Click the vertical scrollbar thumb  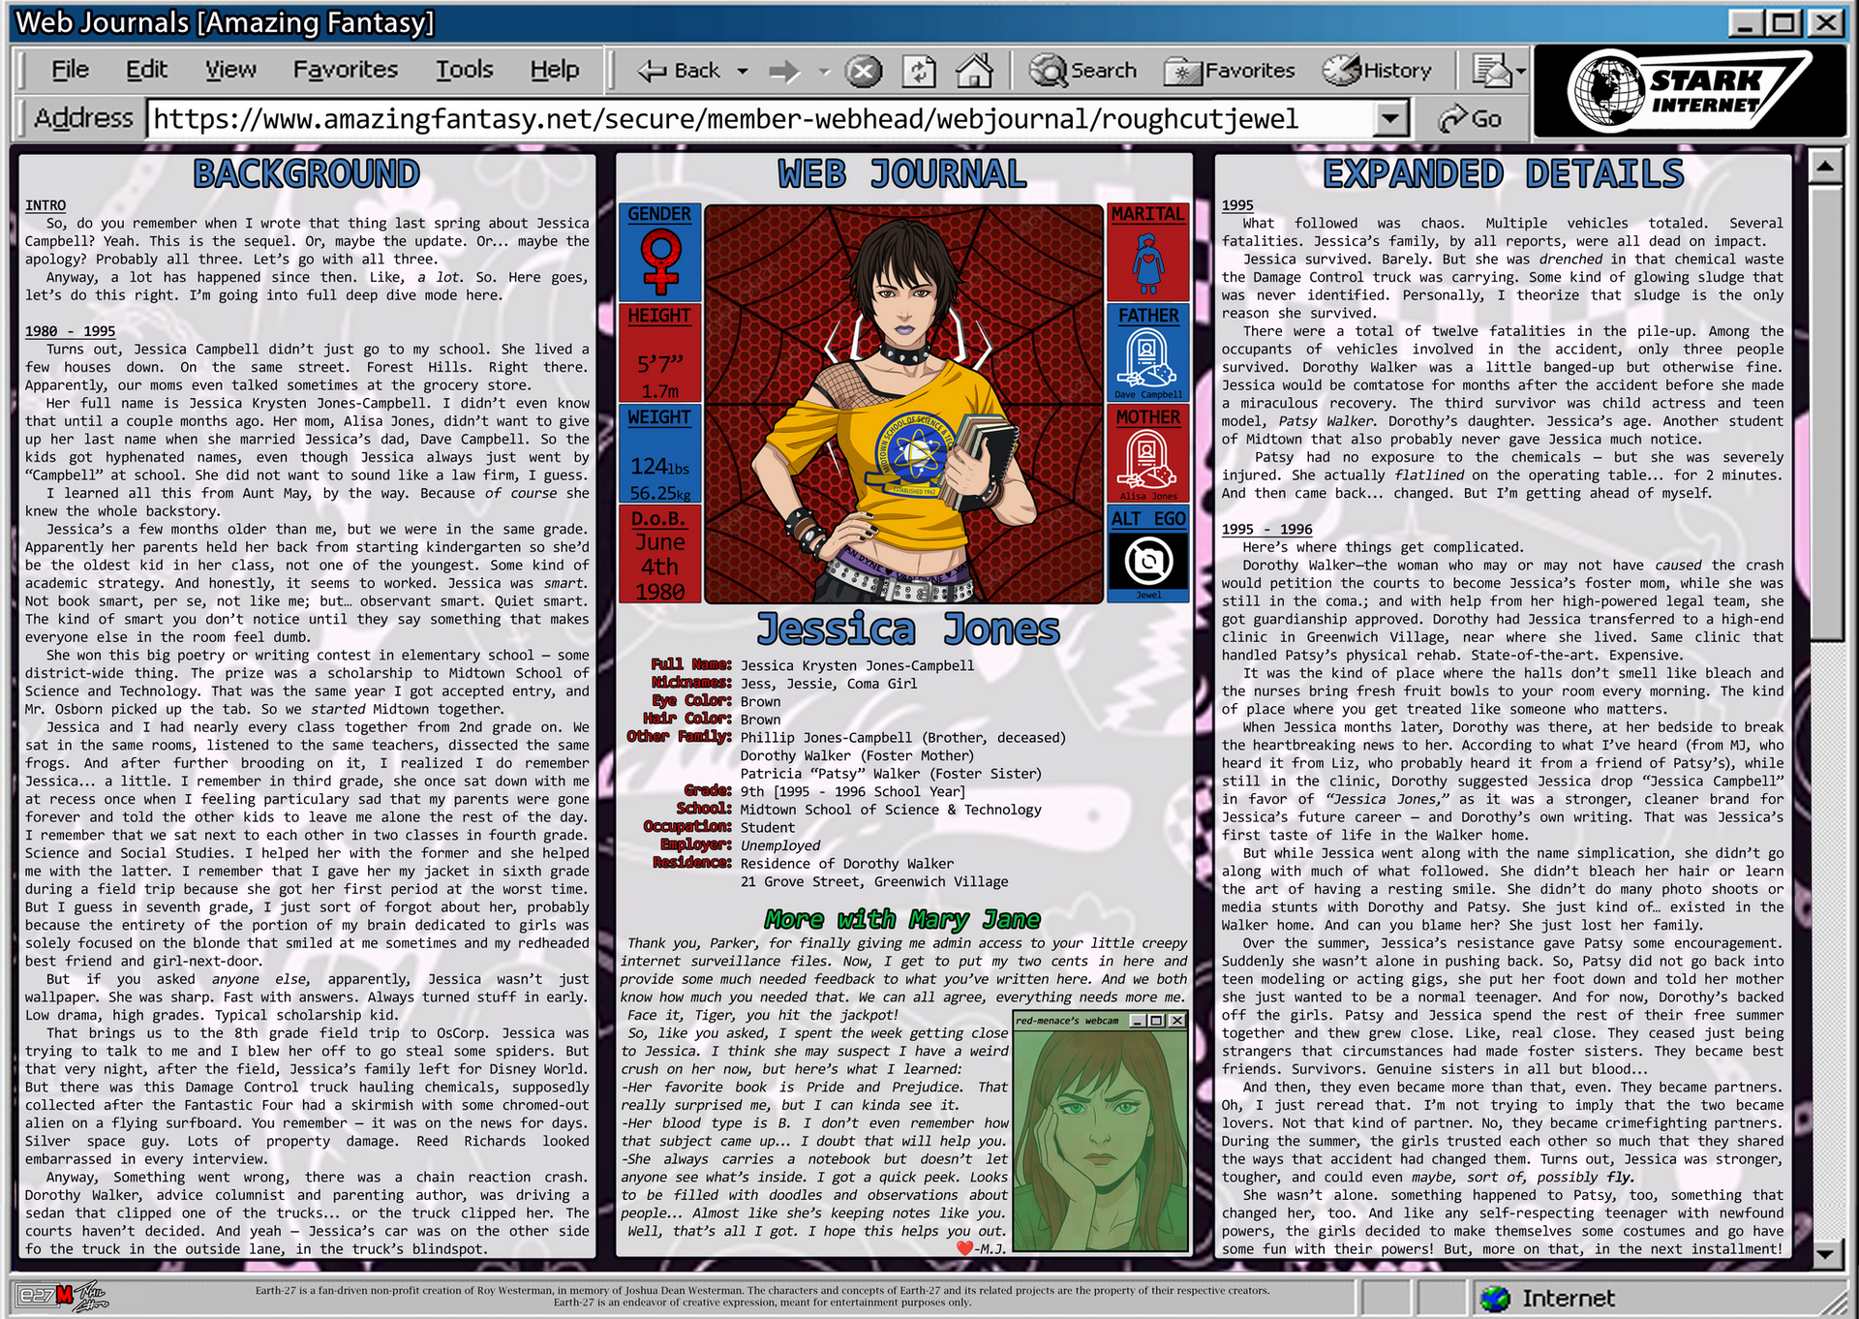tap(1824, 414)
